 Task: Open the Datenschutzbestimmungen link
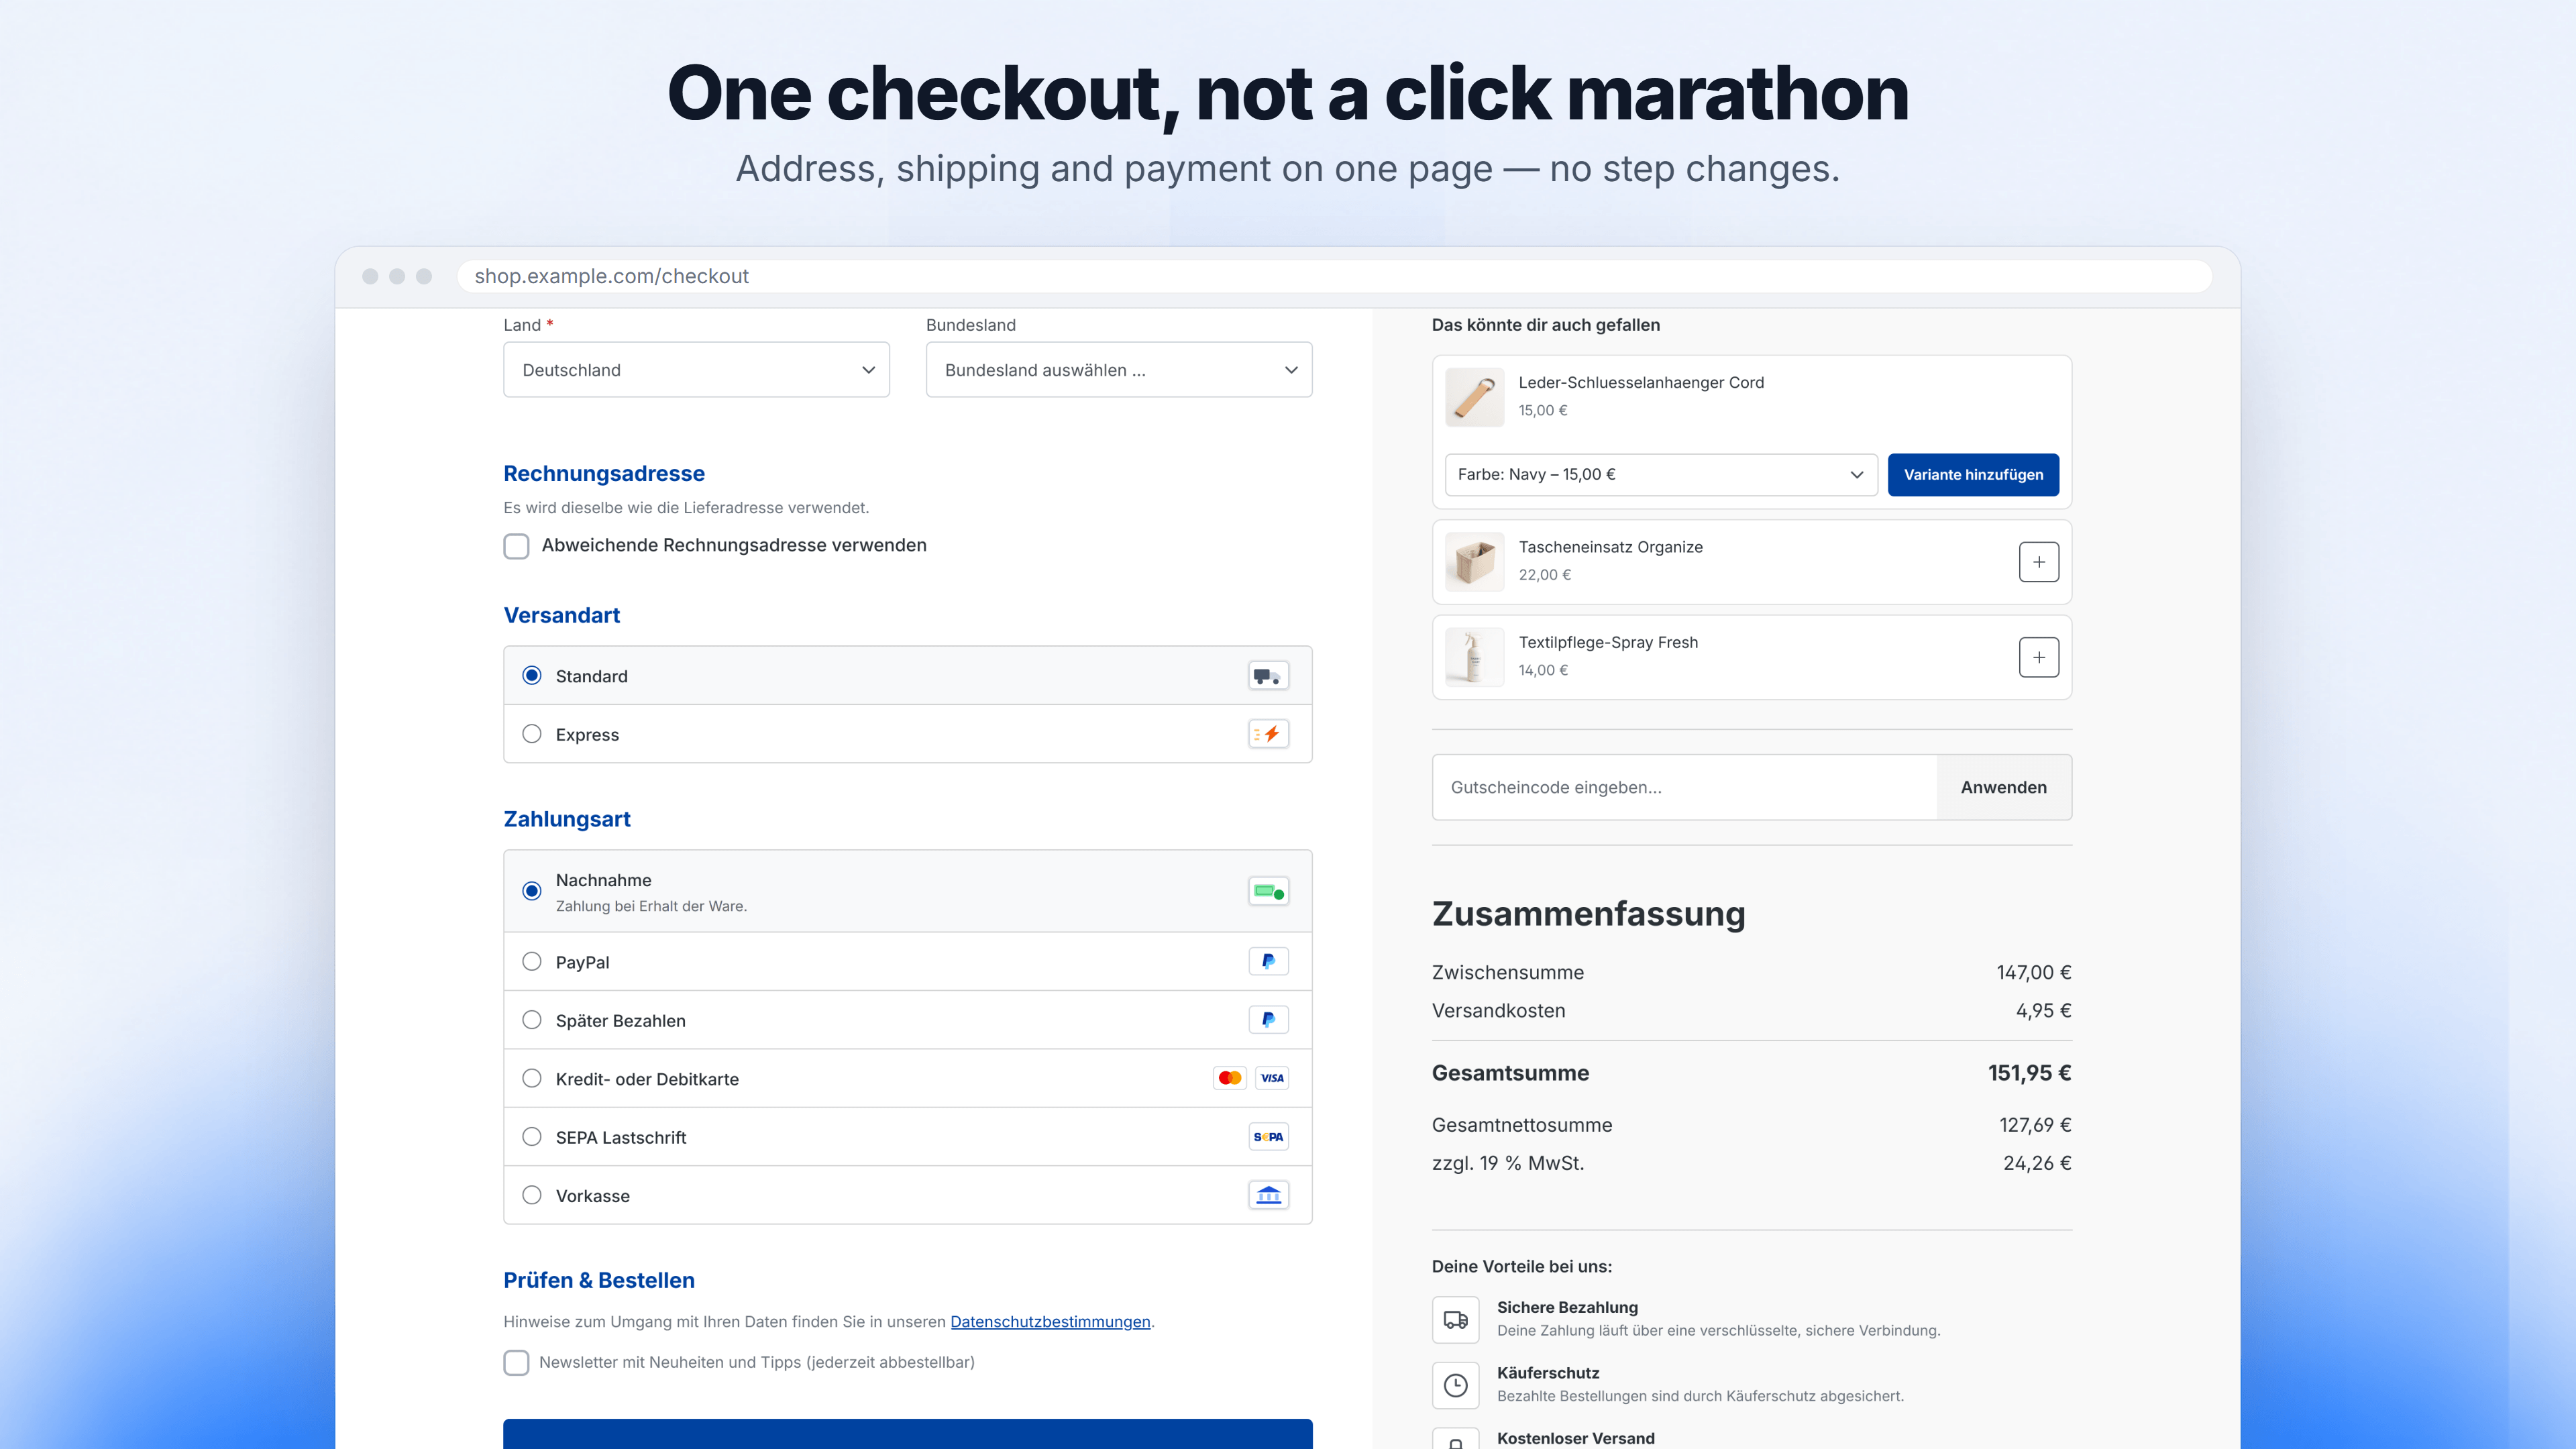(1050, 1322)
